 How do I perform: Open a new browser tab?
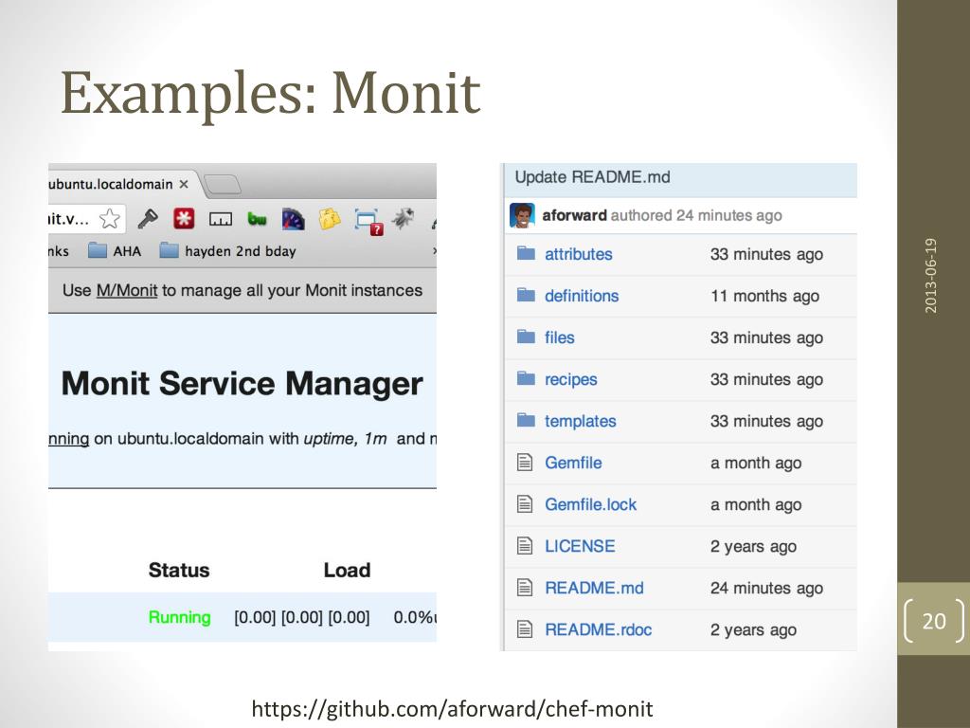[x=222, y=185]
